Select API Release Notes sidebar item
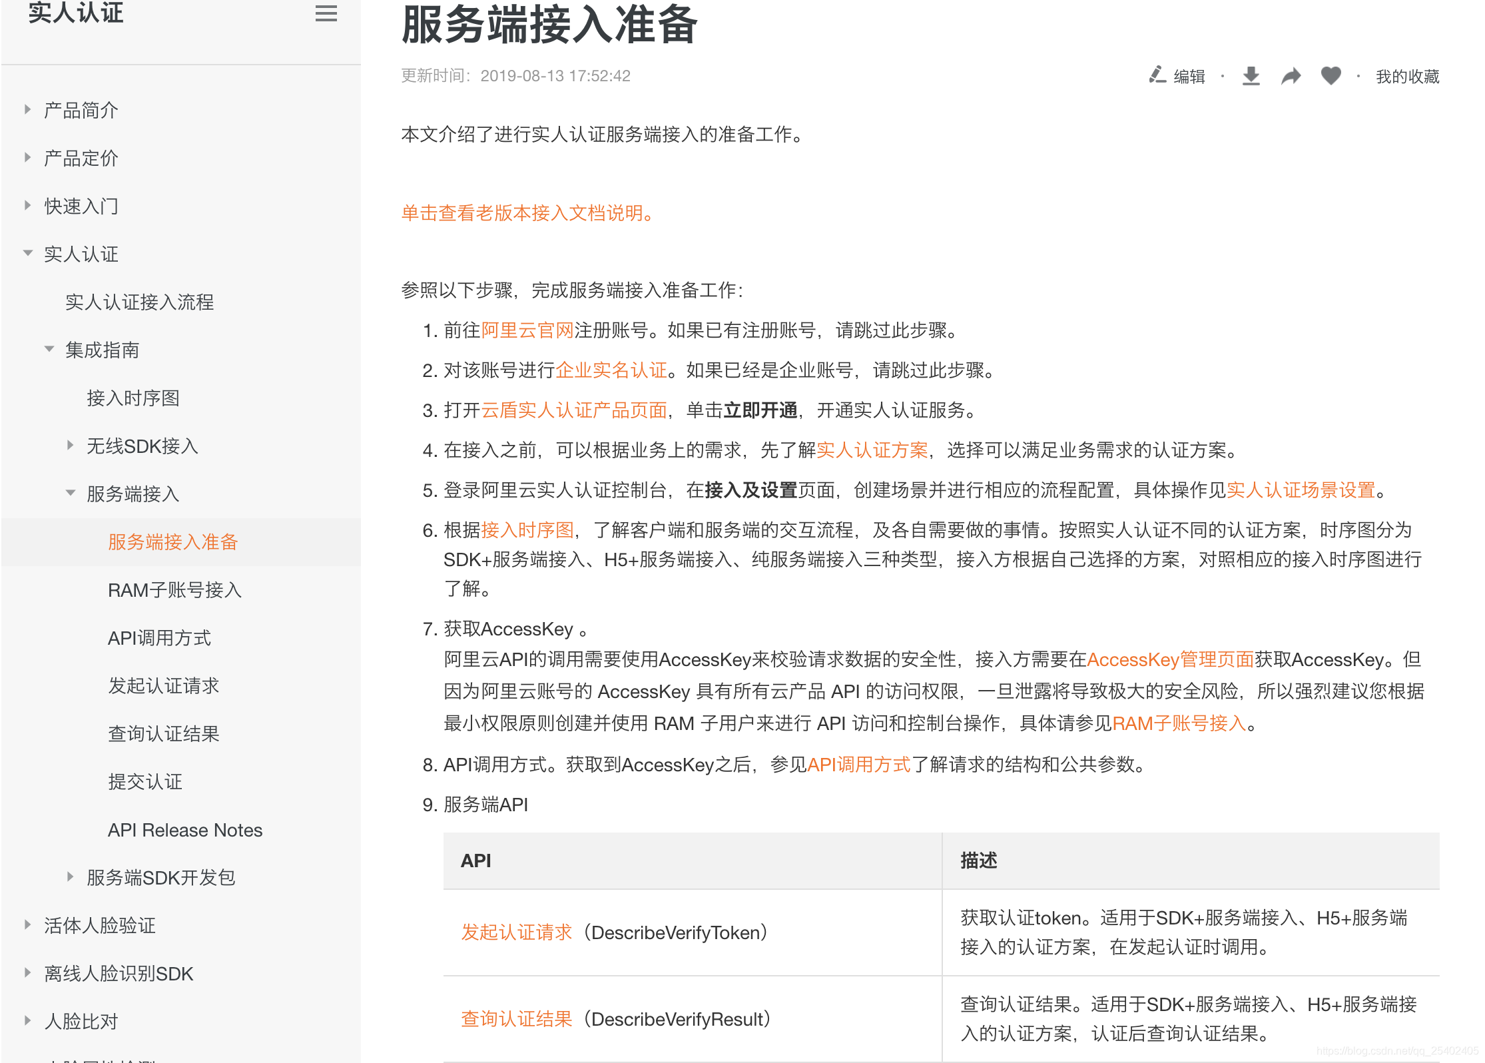This screenshot has width=1485, height=1063. (x=185, y=830)
